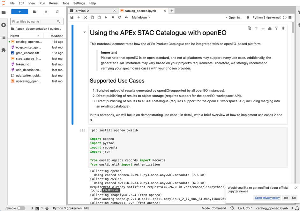This screenshot has width=300, height=211.
Task: Open the Kernel menu
Action: [x=54, y=3]
